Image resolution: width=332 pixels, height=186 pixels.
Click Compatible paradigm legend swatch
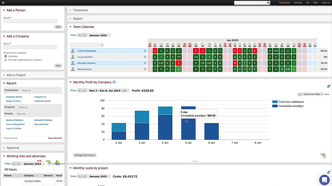click(x=275, y=106)
